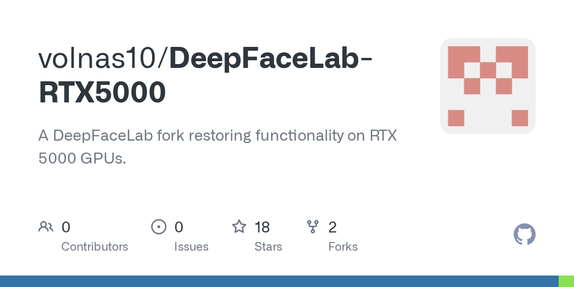
Task: Click the owner name "volnas10"
Action: coord(99,58)
